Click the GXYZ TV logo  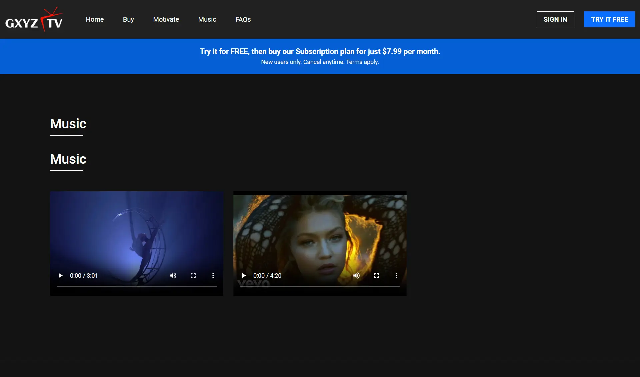click(x=34, y=19)
